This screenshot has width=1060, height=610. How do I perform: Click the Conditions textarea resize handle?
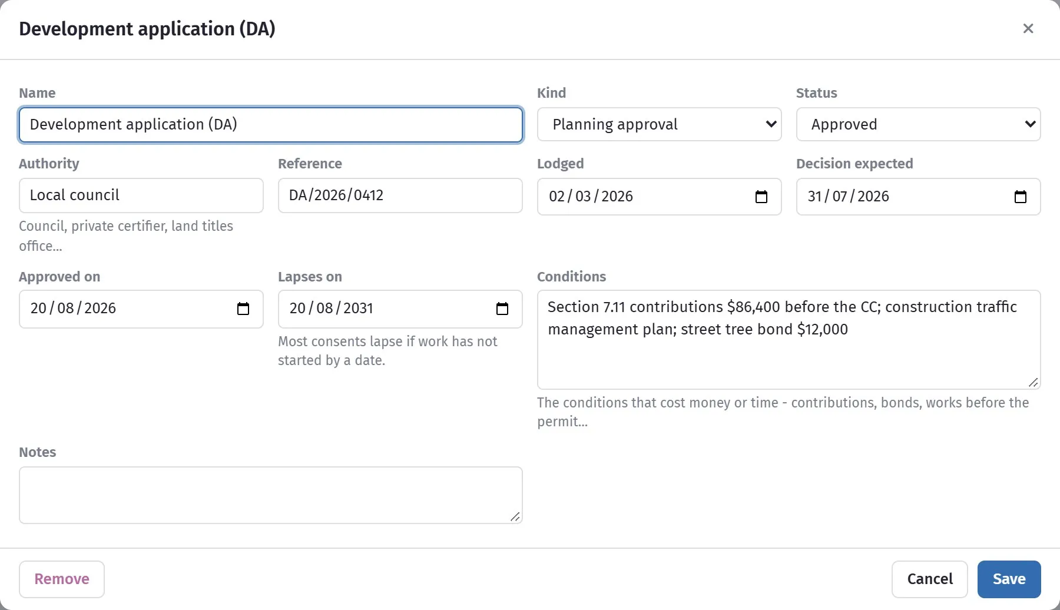click(1033, 383)
